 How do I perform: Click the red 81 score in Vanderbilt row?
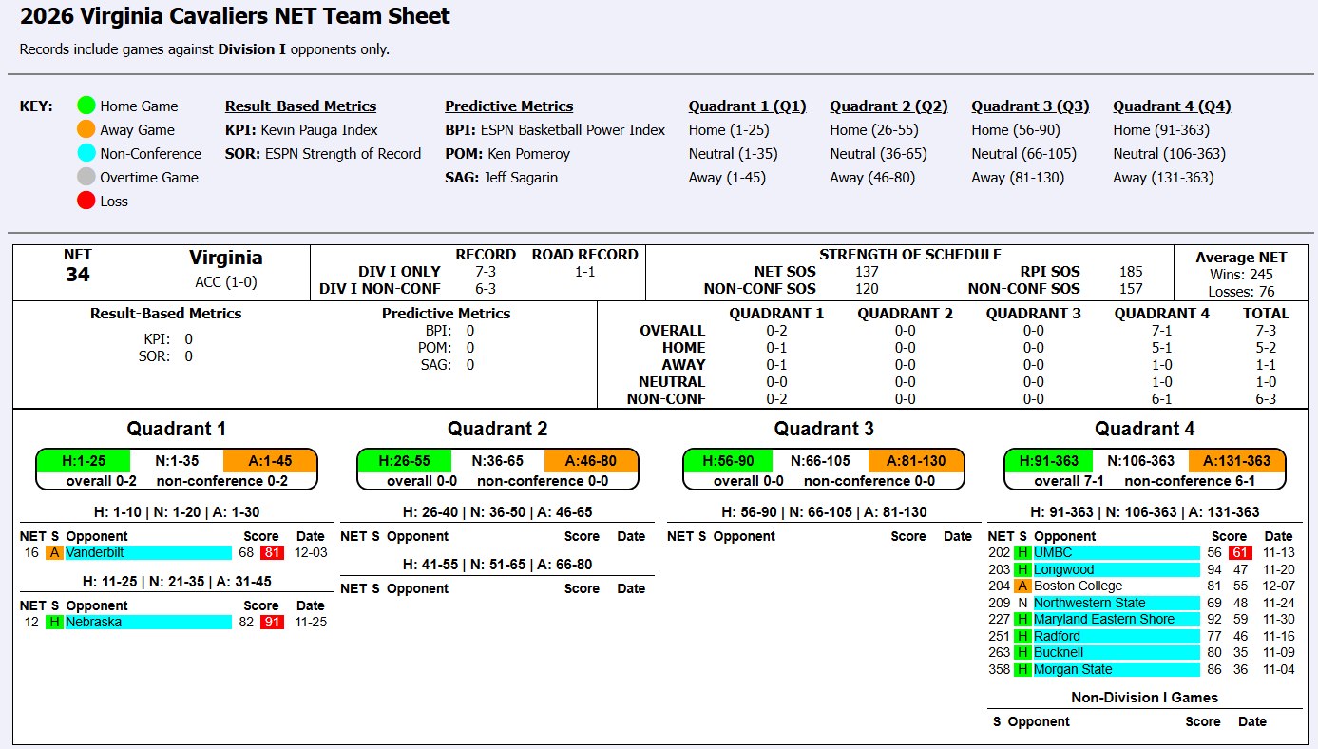[273, 553]
